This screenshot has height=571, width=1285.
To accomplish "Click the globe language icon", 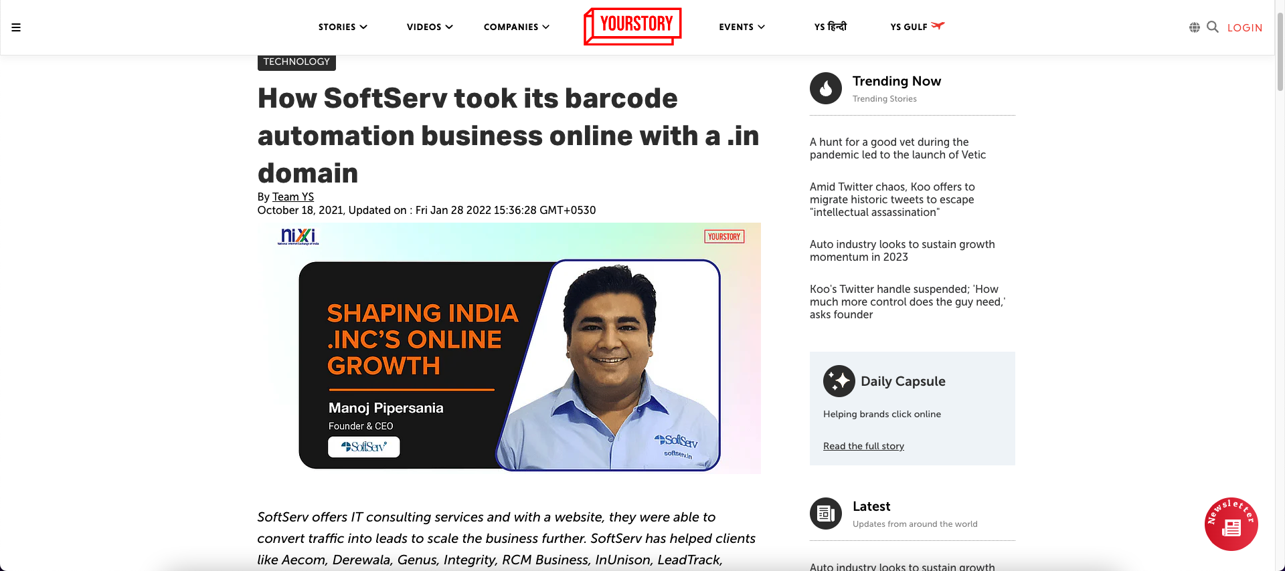I will point(1194,27).
